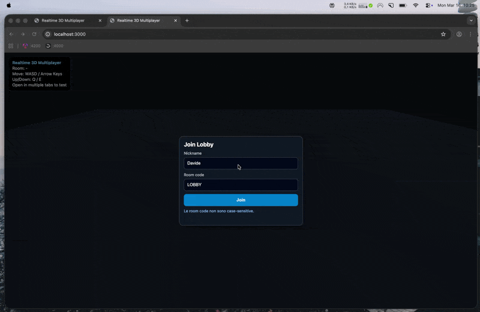Click the Room code input field
The height and width of the screenshot is (312, 480).
(x=241, y=185)
